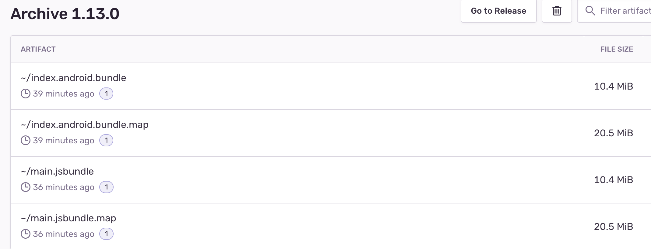Open the index.android.bundle artifact
Image resolution: width=651 pixels, height=249 pixels.
click(x=73, y=77)
